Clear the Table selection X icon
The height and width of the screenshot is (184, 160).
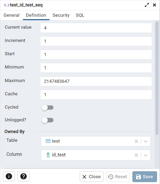point(136,141)
